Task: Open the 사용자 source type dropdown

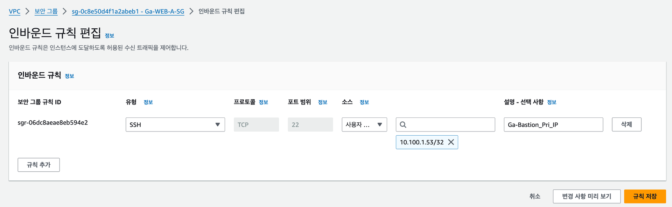Action: coord(364,124)
